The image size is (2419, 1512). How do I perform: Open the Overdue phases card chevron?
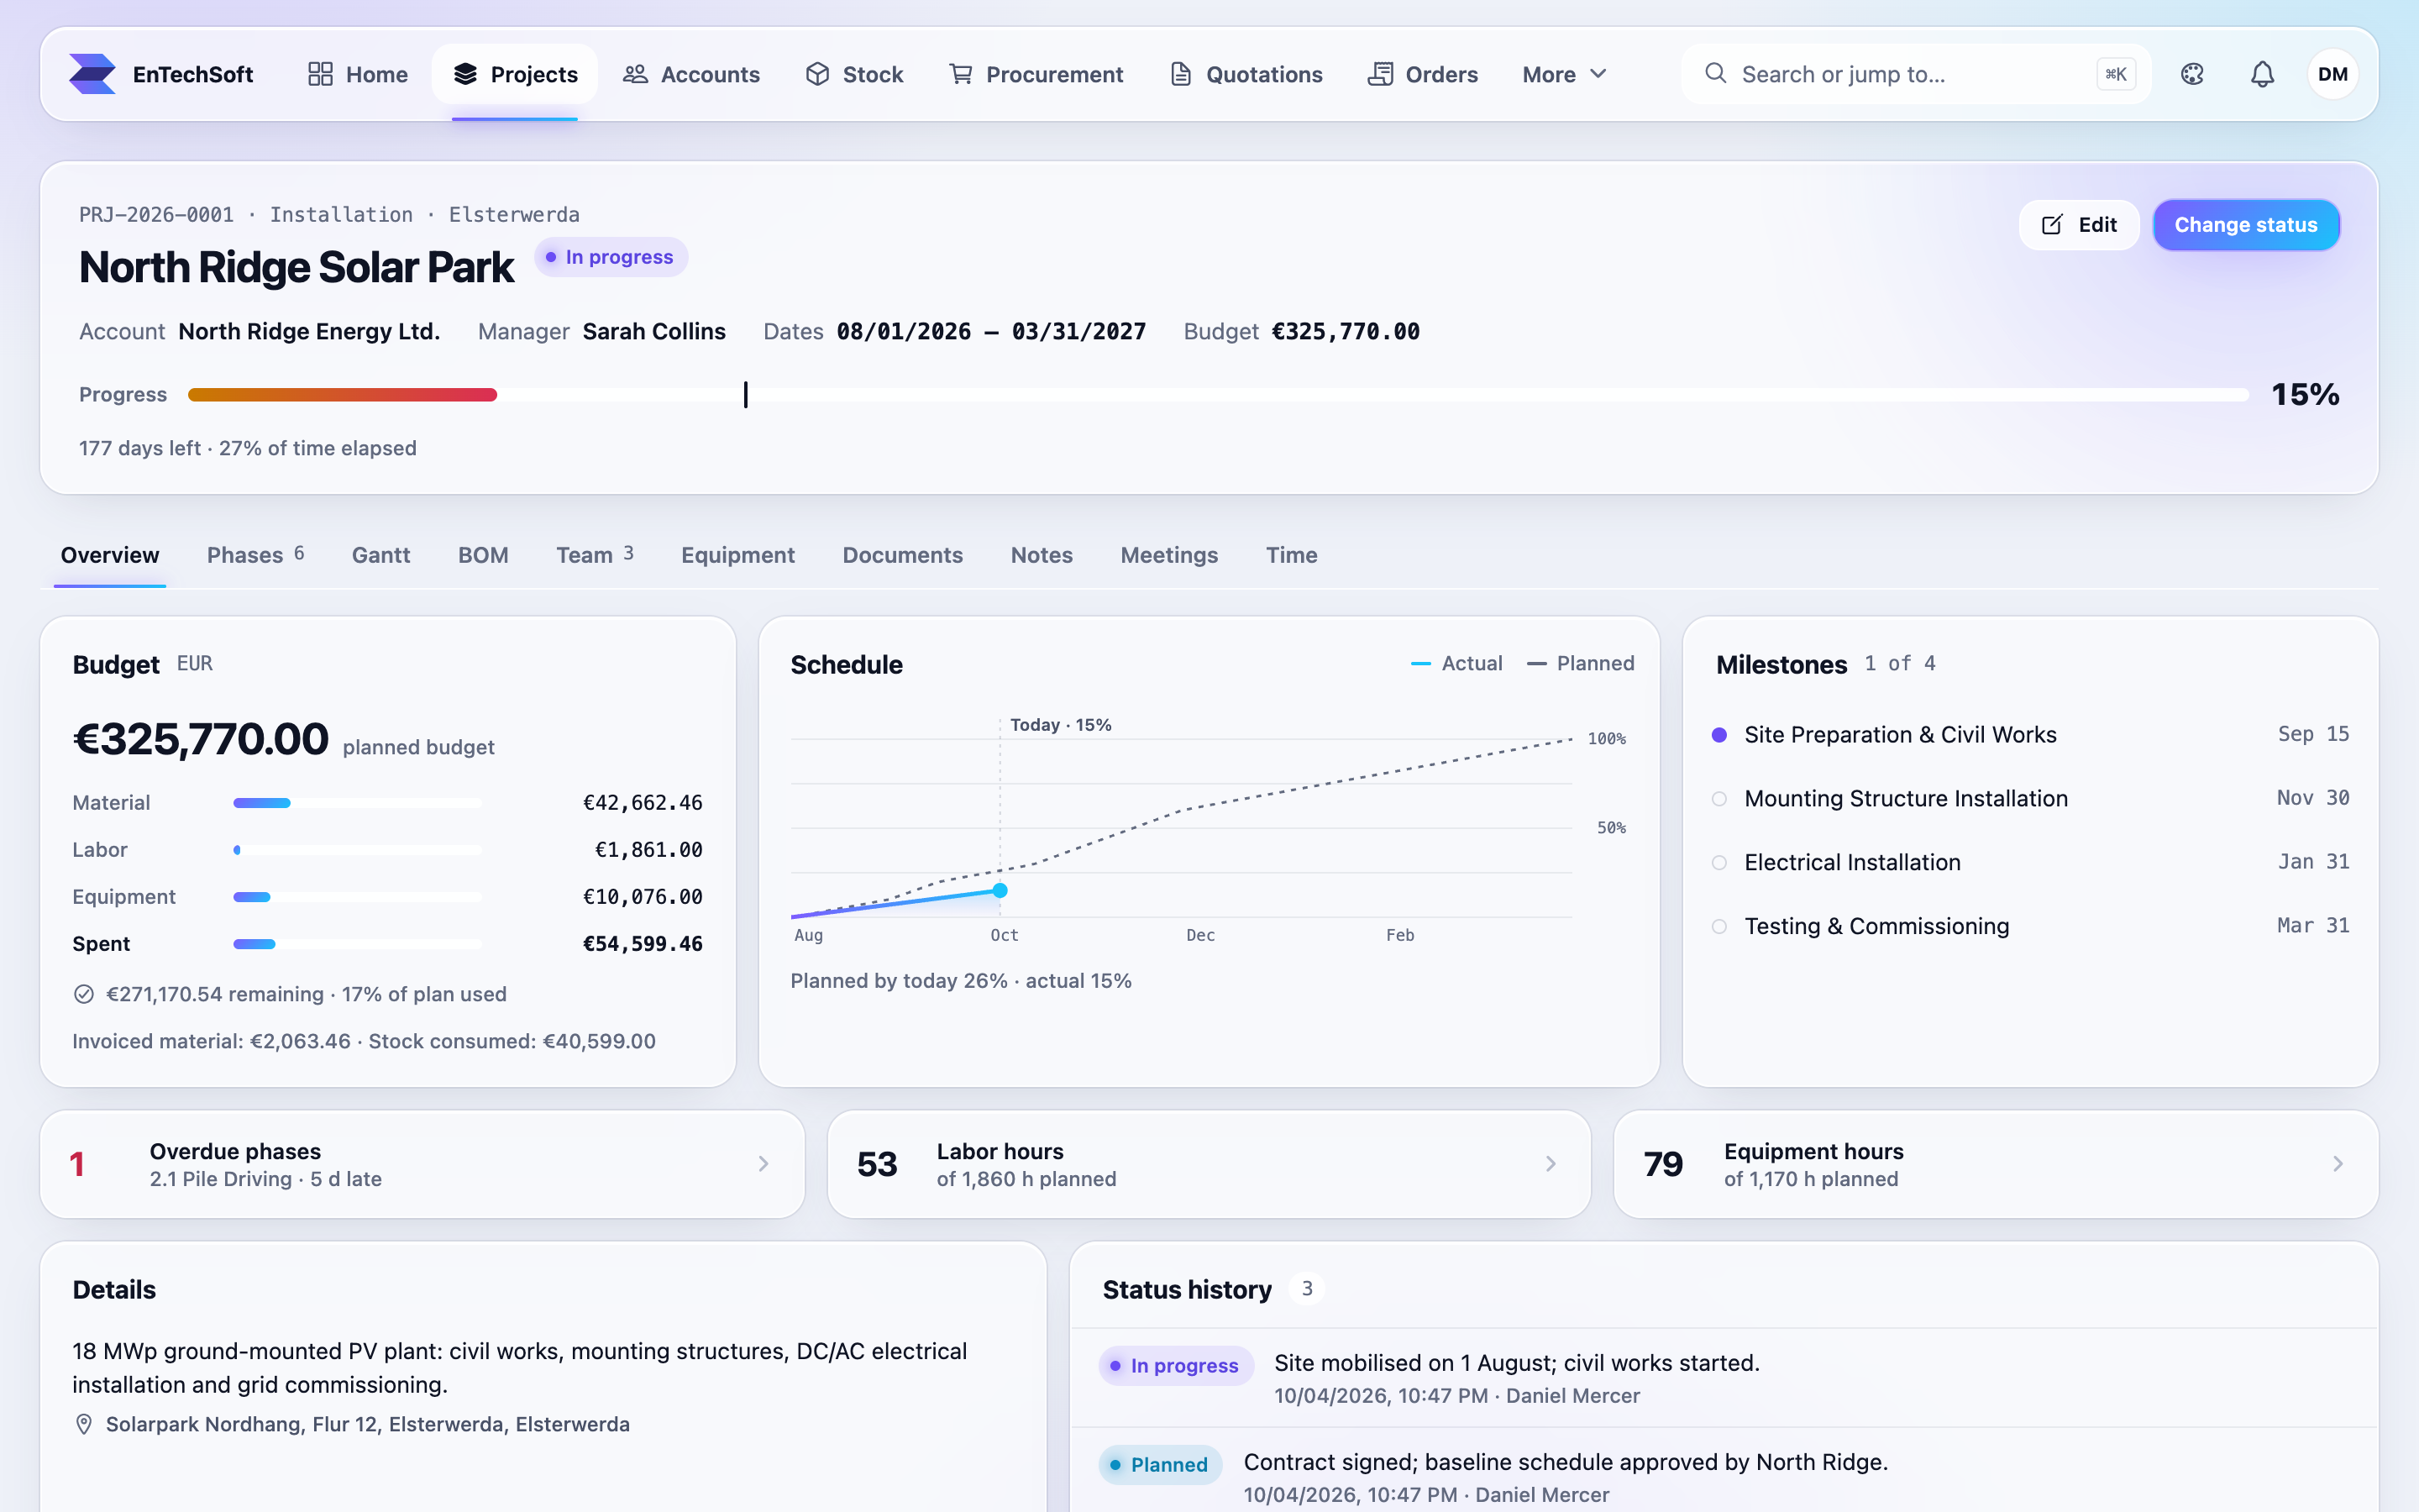(x=763, y=1164)
